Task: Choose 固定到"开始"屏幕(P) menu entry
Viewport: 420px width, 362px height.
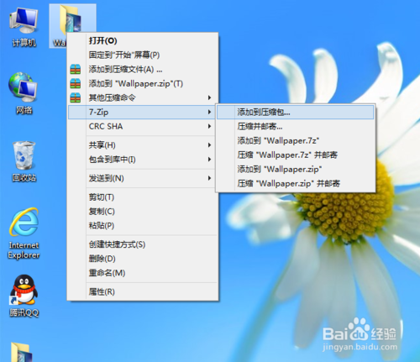Action: (142, 55)
